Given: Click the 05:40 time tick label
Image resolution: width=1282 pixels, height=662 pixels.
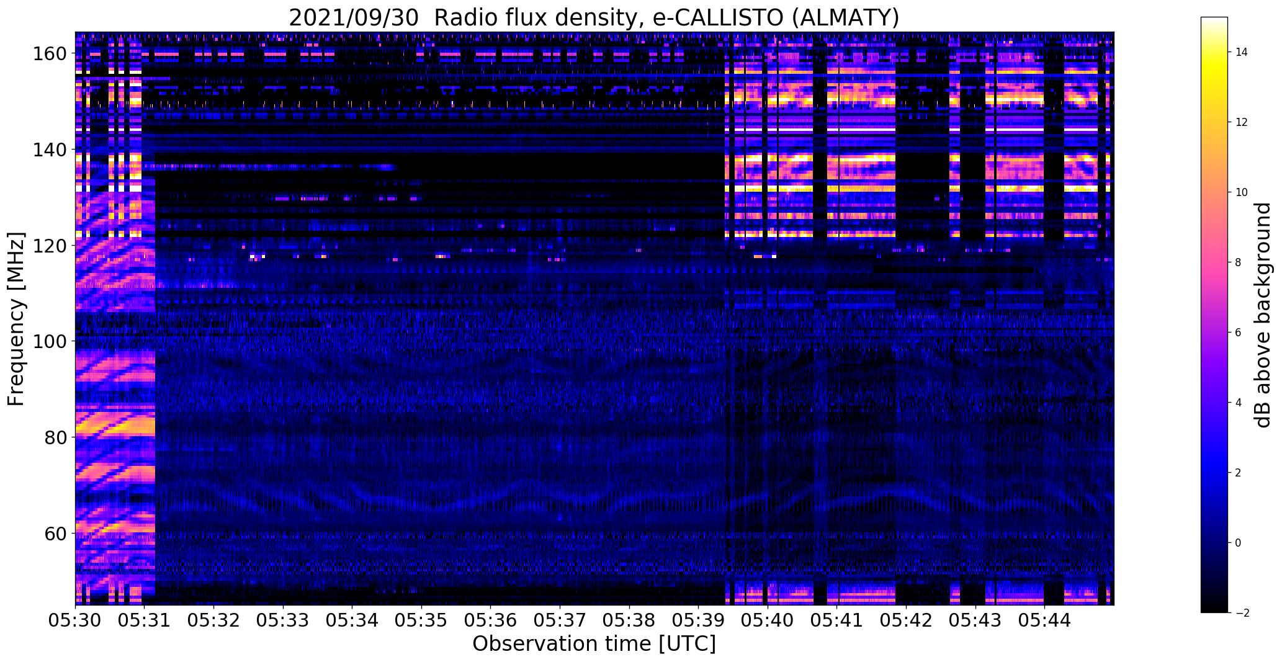Looking at the screenshot, I should (768, 620).
